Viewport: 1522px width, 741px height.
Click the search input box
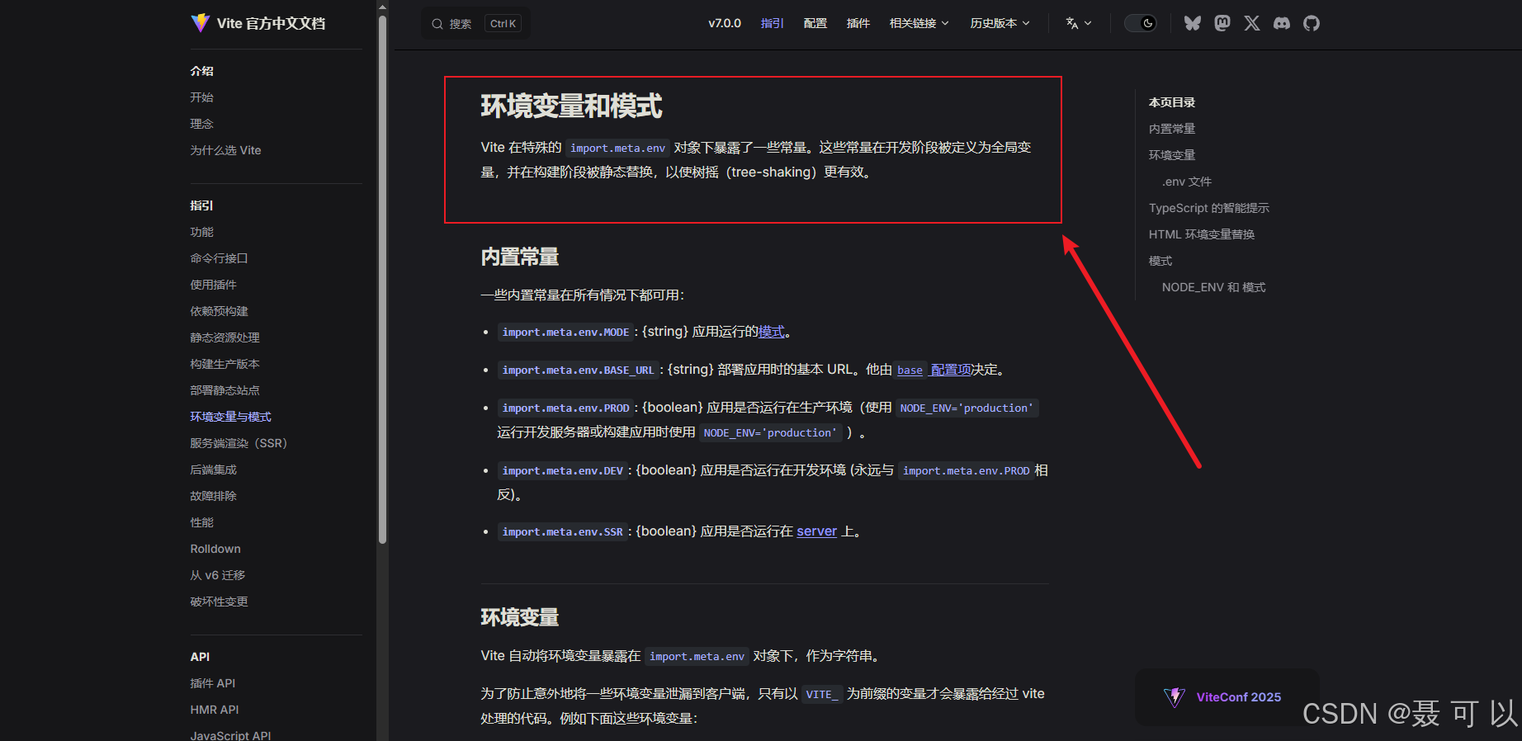[476, 24]
